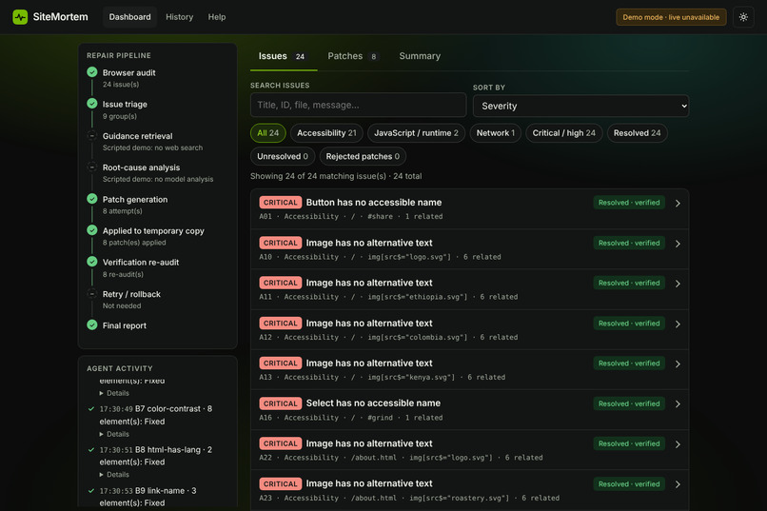
Task: Open the Help nav item
Action: click(217, 17)
